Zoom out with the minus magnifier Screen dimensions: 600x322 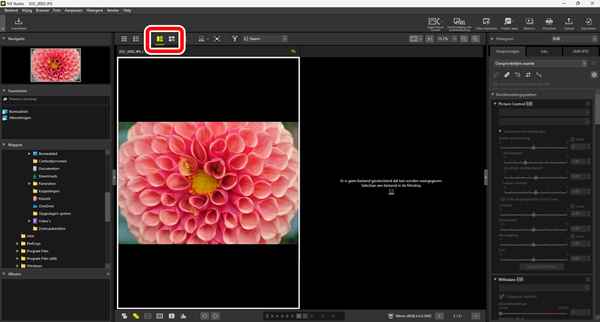(464, 39)
